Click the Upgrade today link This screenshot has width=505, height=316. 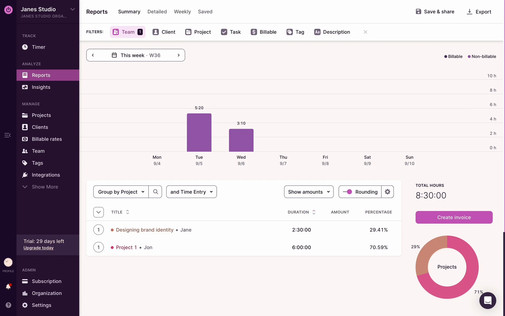coord(38,248)
